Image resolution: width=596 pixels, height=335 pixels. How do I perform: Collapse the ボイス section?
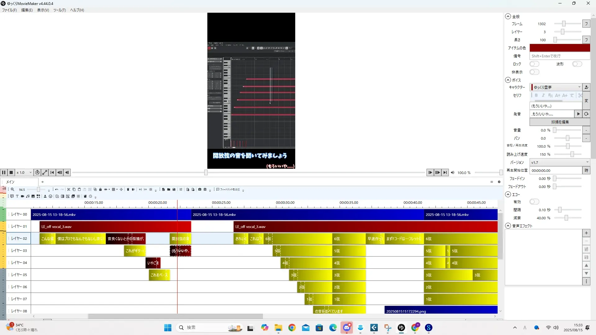tap(508, 80)
